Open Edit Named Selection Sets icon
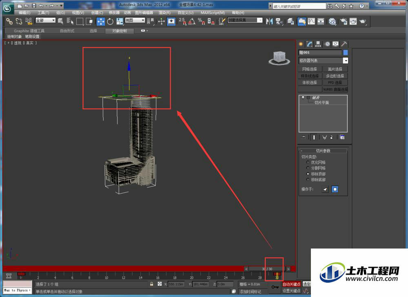The height and width of the screenshot is (297, 408). click(222, 21)
